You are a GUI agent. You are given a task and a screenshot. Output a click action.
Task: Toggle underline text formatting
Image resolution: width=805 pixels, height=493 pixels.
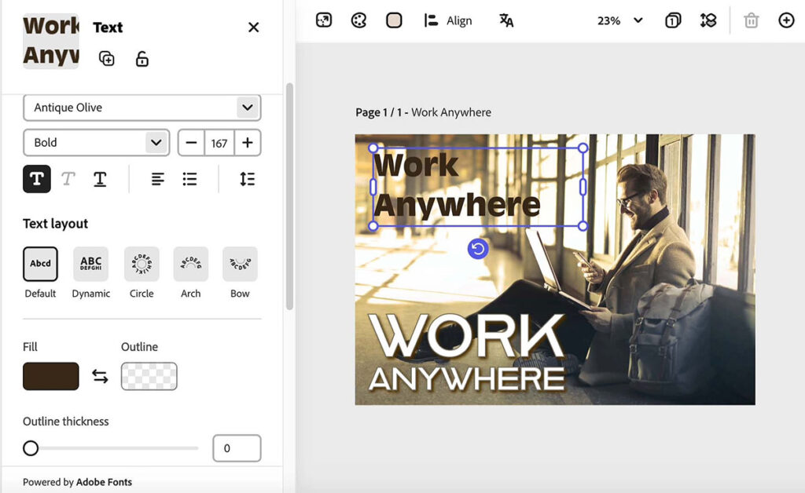click(100, 179)
